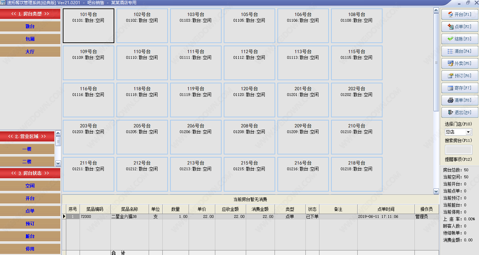Select the 一楼 business area
Image resolution: width=479 pixels, height=255 pixels.
[27, 149]
